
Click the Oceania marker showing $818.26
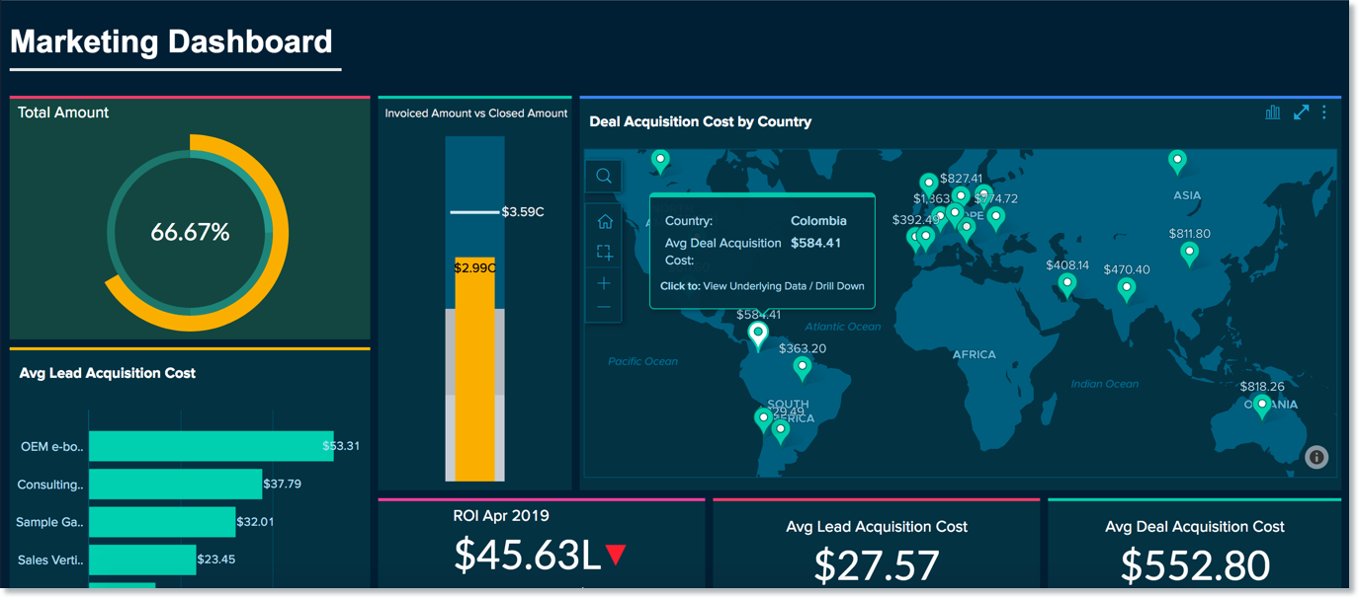[1261, 403]
